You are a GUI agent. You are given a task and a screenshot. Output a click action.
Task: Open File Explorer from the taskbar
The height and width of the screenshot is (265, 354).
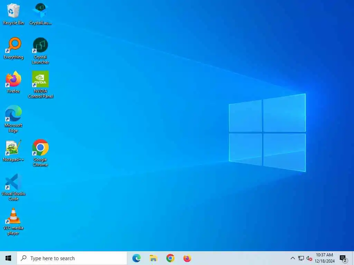coord(153,258)
